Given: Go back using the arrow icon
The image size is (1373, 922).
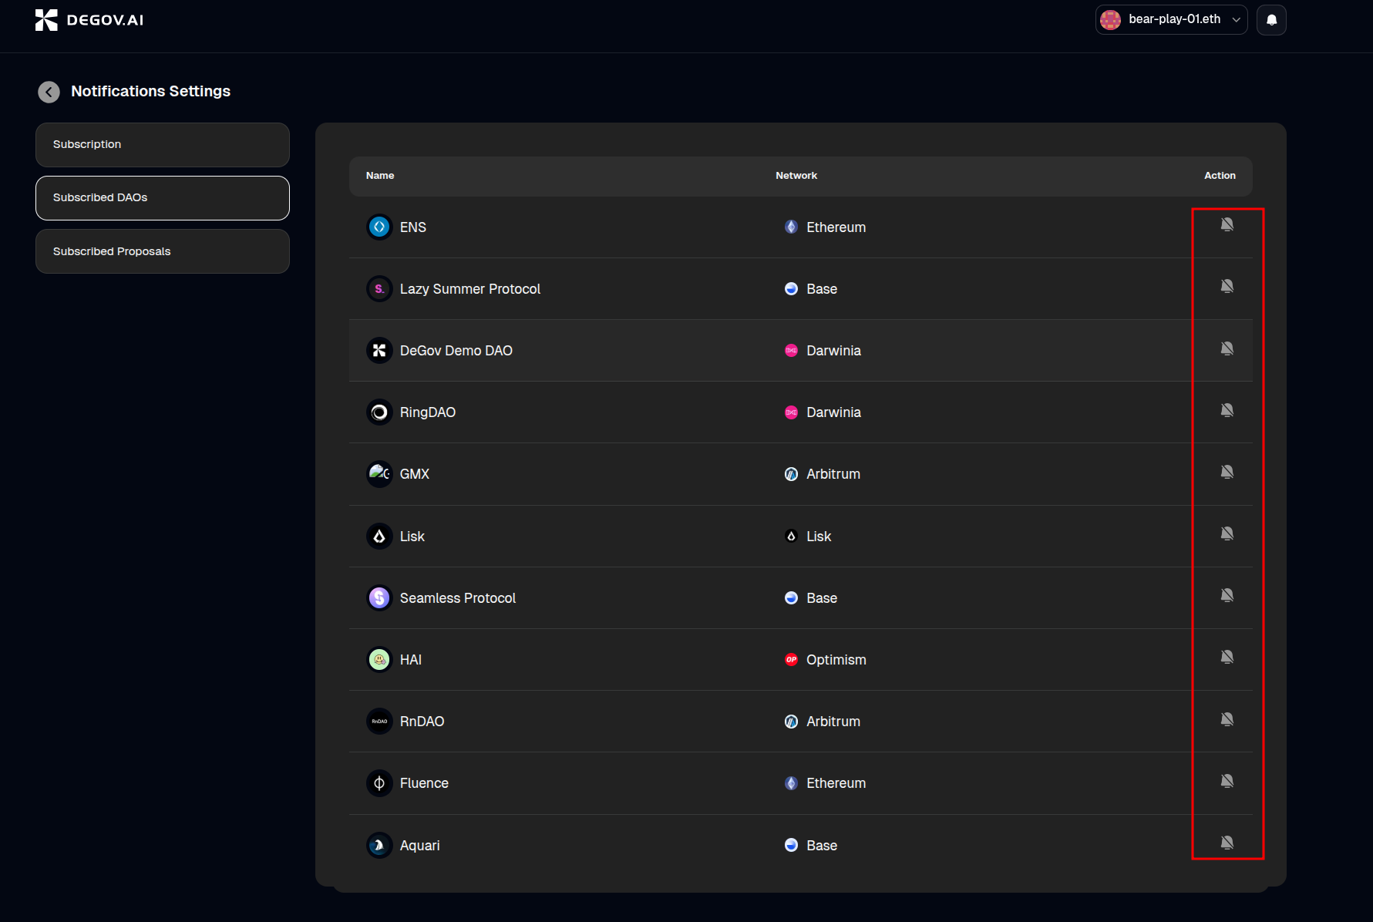Looking at the screenshot, I should pos(49,92).
